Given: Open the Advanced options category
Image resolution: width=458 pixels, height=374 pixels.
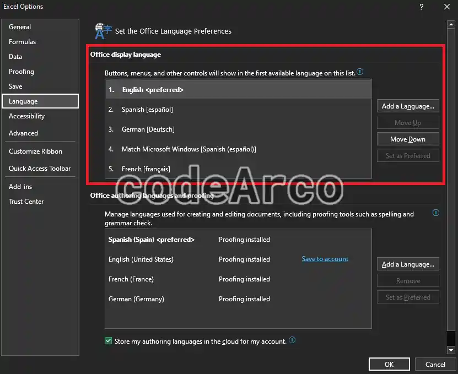Looking at the screenshot, I should [x=40, y=133].
